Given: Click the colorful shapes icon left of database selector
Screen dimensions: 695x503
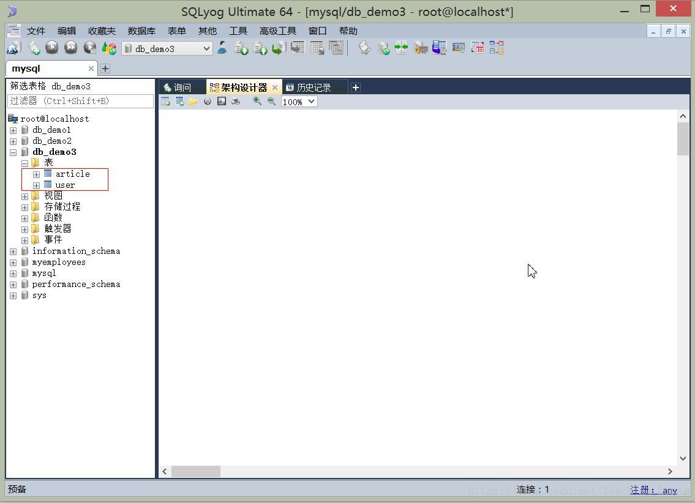Looking at the screenshot, I should click(x=109, y=48).
